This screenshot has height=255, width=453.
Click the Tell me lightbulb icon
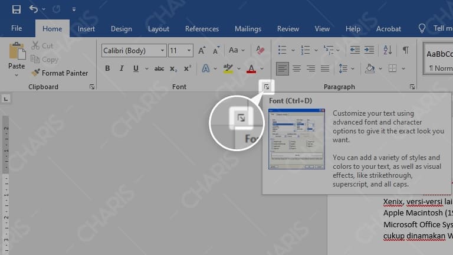pyautogui.click(x=422, y=28)
